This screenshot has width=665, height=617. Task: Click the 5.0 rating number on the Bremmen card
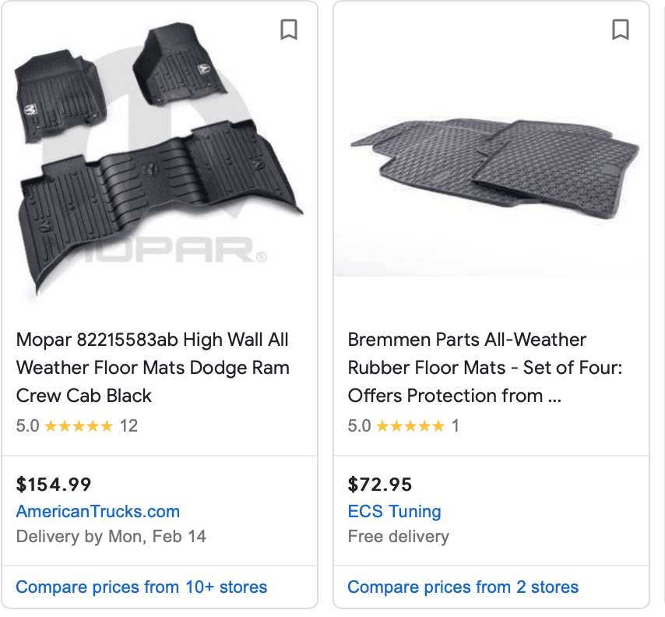pos(359,425)
